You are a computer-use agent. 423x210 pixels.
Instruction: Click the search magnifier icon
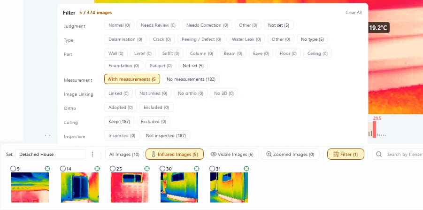[379, 154]
